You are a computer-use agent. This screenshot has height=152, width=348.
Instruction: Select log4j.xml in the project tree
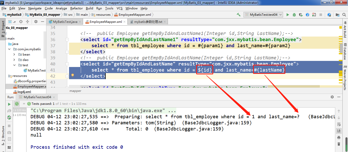click(22, 92)
